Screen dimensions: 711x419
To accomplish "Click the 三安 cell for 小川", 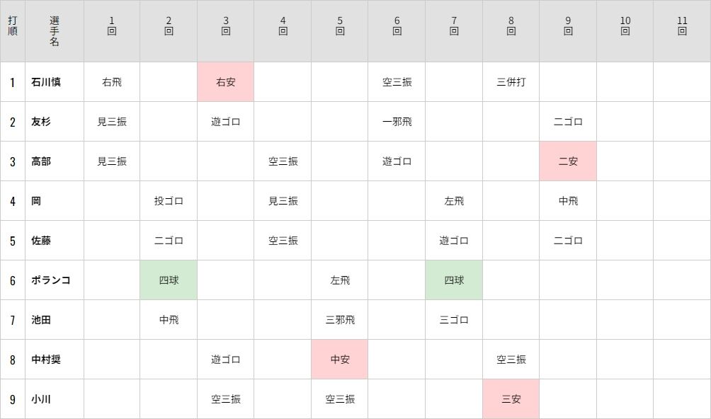I will tap(511, 399).
